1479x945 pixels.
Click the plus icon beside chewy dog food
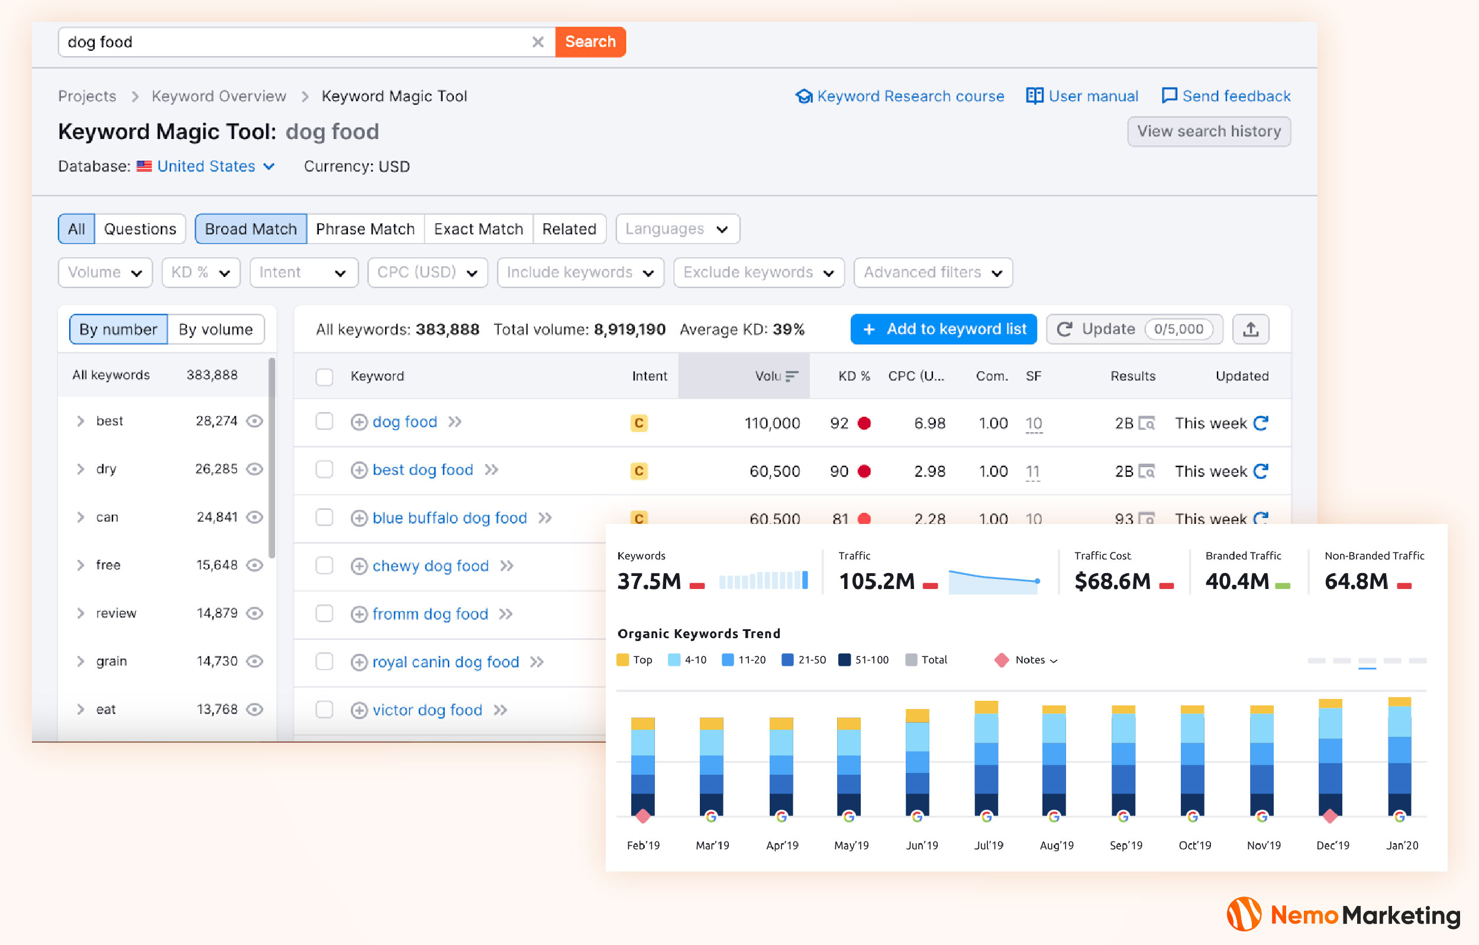(359, 565)
